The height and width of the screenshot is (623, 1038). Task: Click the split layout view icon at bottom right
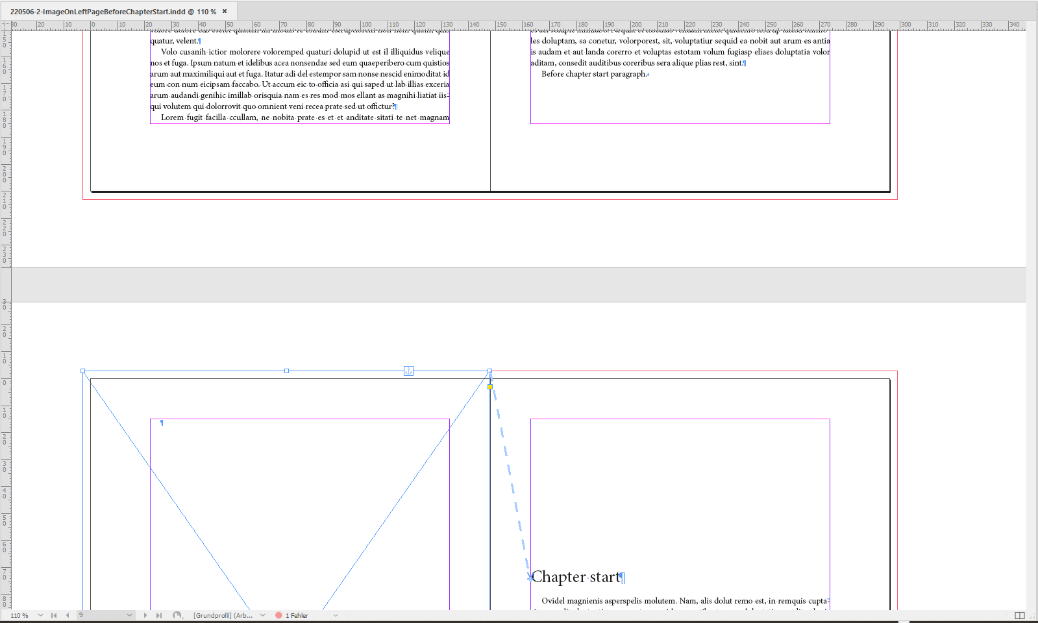click(1020, 615)
